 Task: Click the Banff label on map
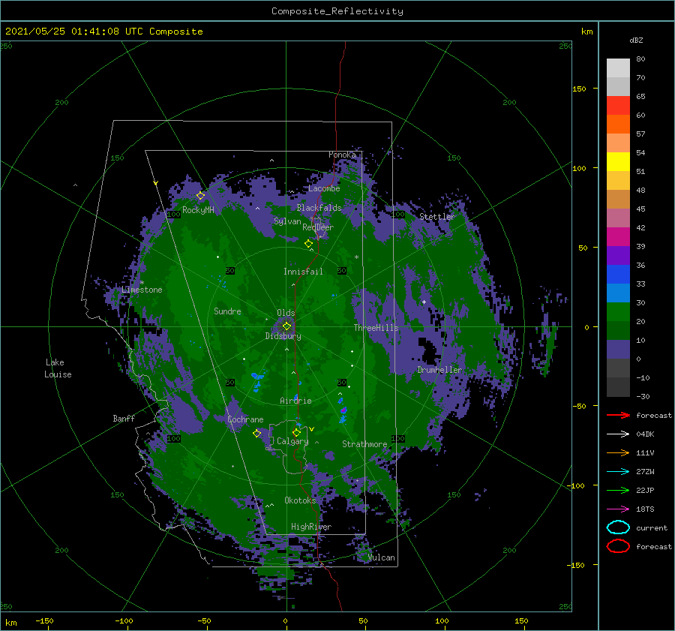(124, 418)
